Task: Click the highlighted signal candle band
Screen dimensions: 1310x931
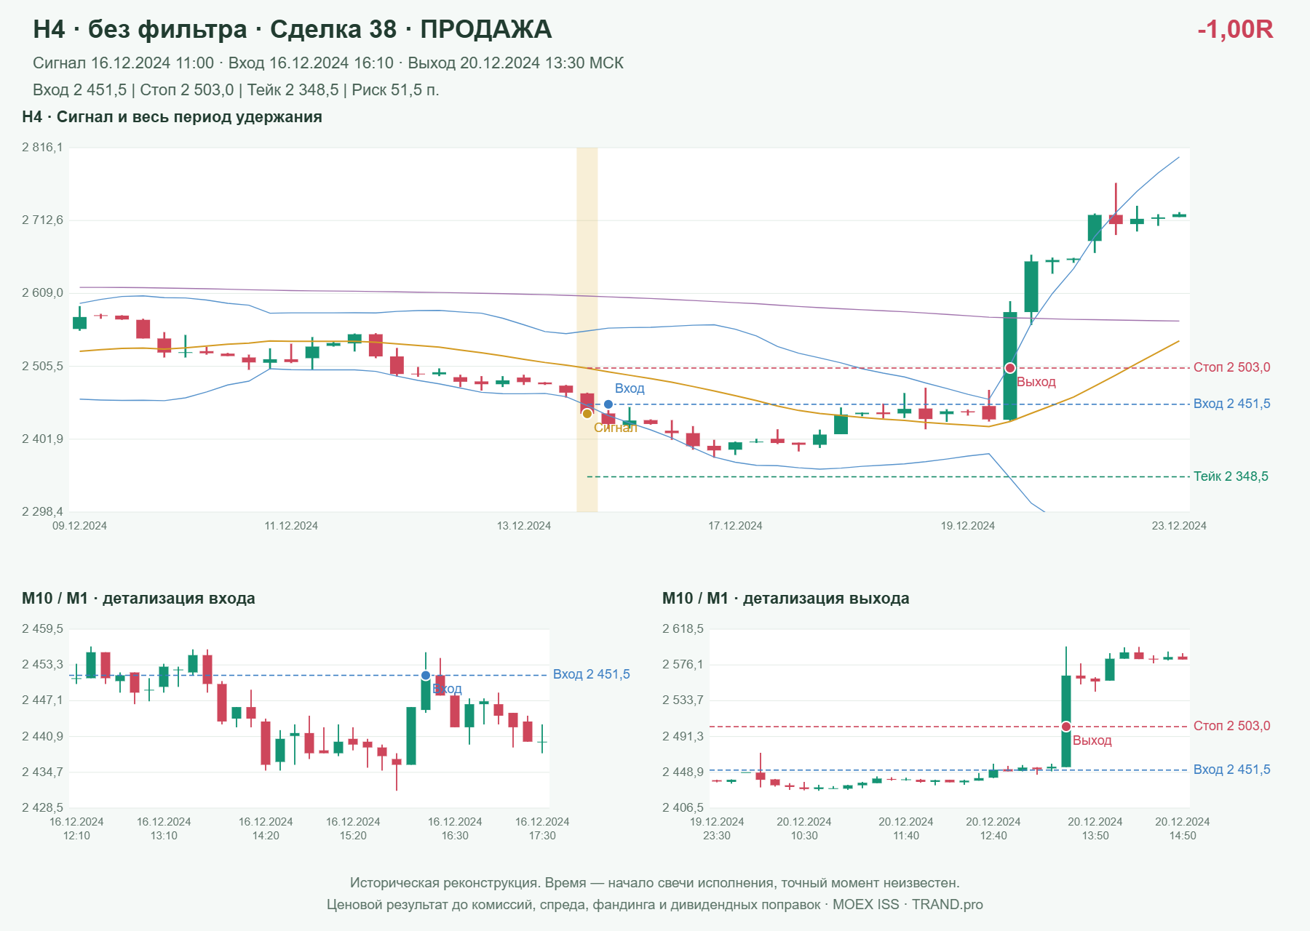Action: point(587,329)
